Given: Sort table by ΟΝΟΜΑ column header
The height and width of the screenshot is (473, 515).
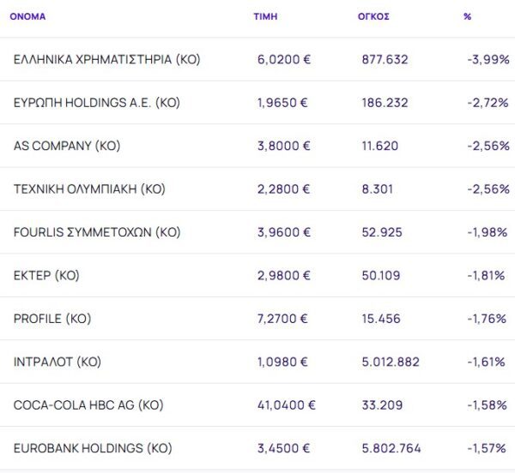Looking at the screenshot, I should click(27, 16).
